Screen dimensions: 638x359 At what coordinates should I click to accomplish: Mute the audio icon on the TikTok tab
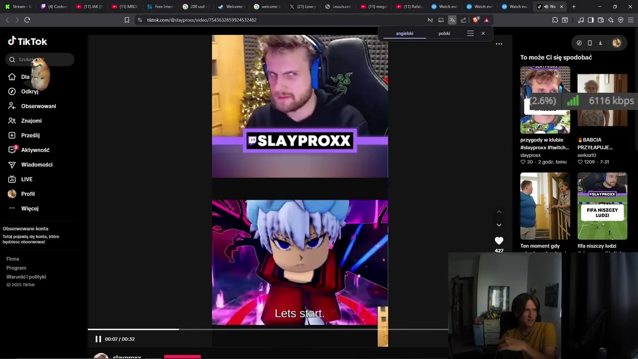pos(546,6)
